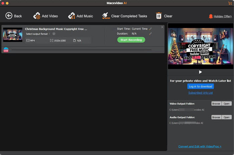Click the format count badge 12
This screenshot has width=234, height=155.
pyautogui.click(x=54, y=34)
